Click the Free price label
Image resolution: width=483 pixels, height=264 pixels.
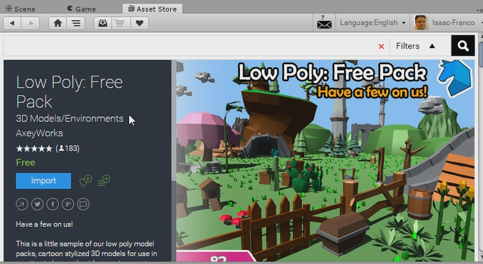26,163
